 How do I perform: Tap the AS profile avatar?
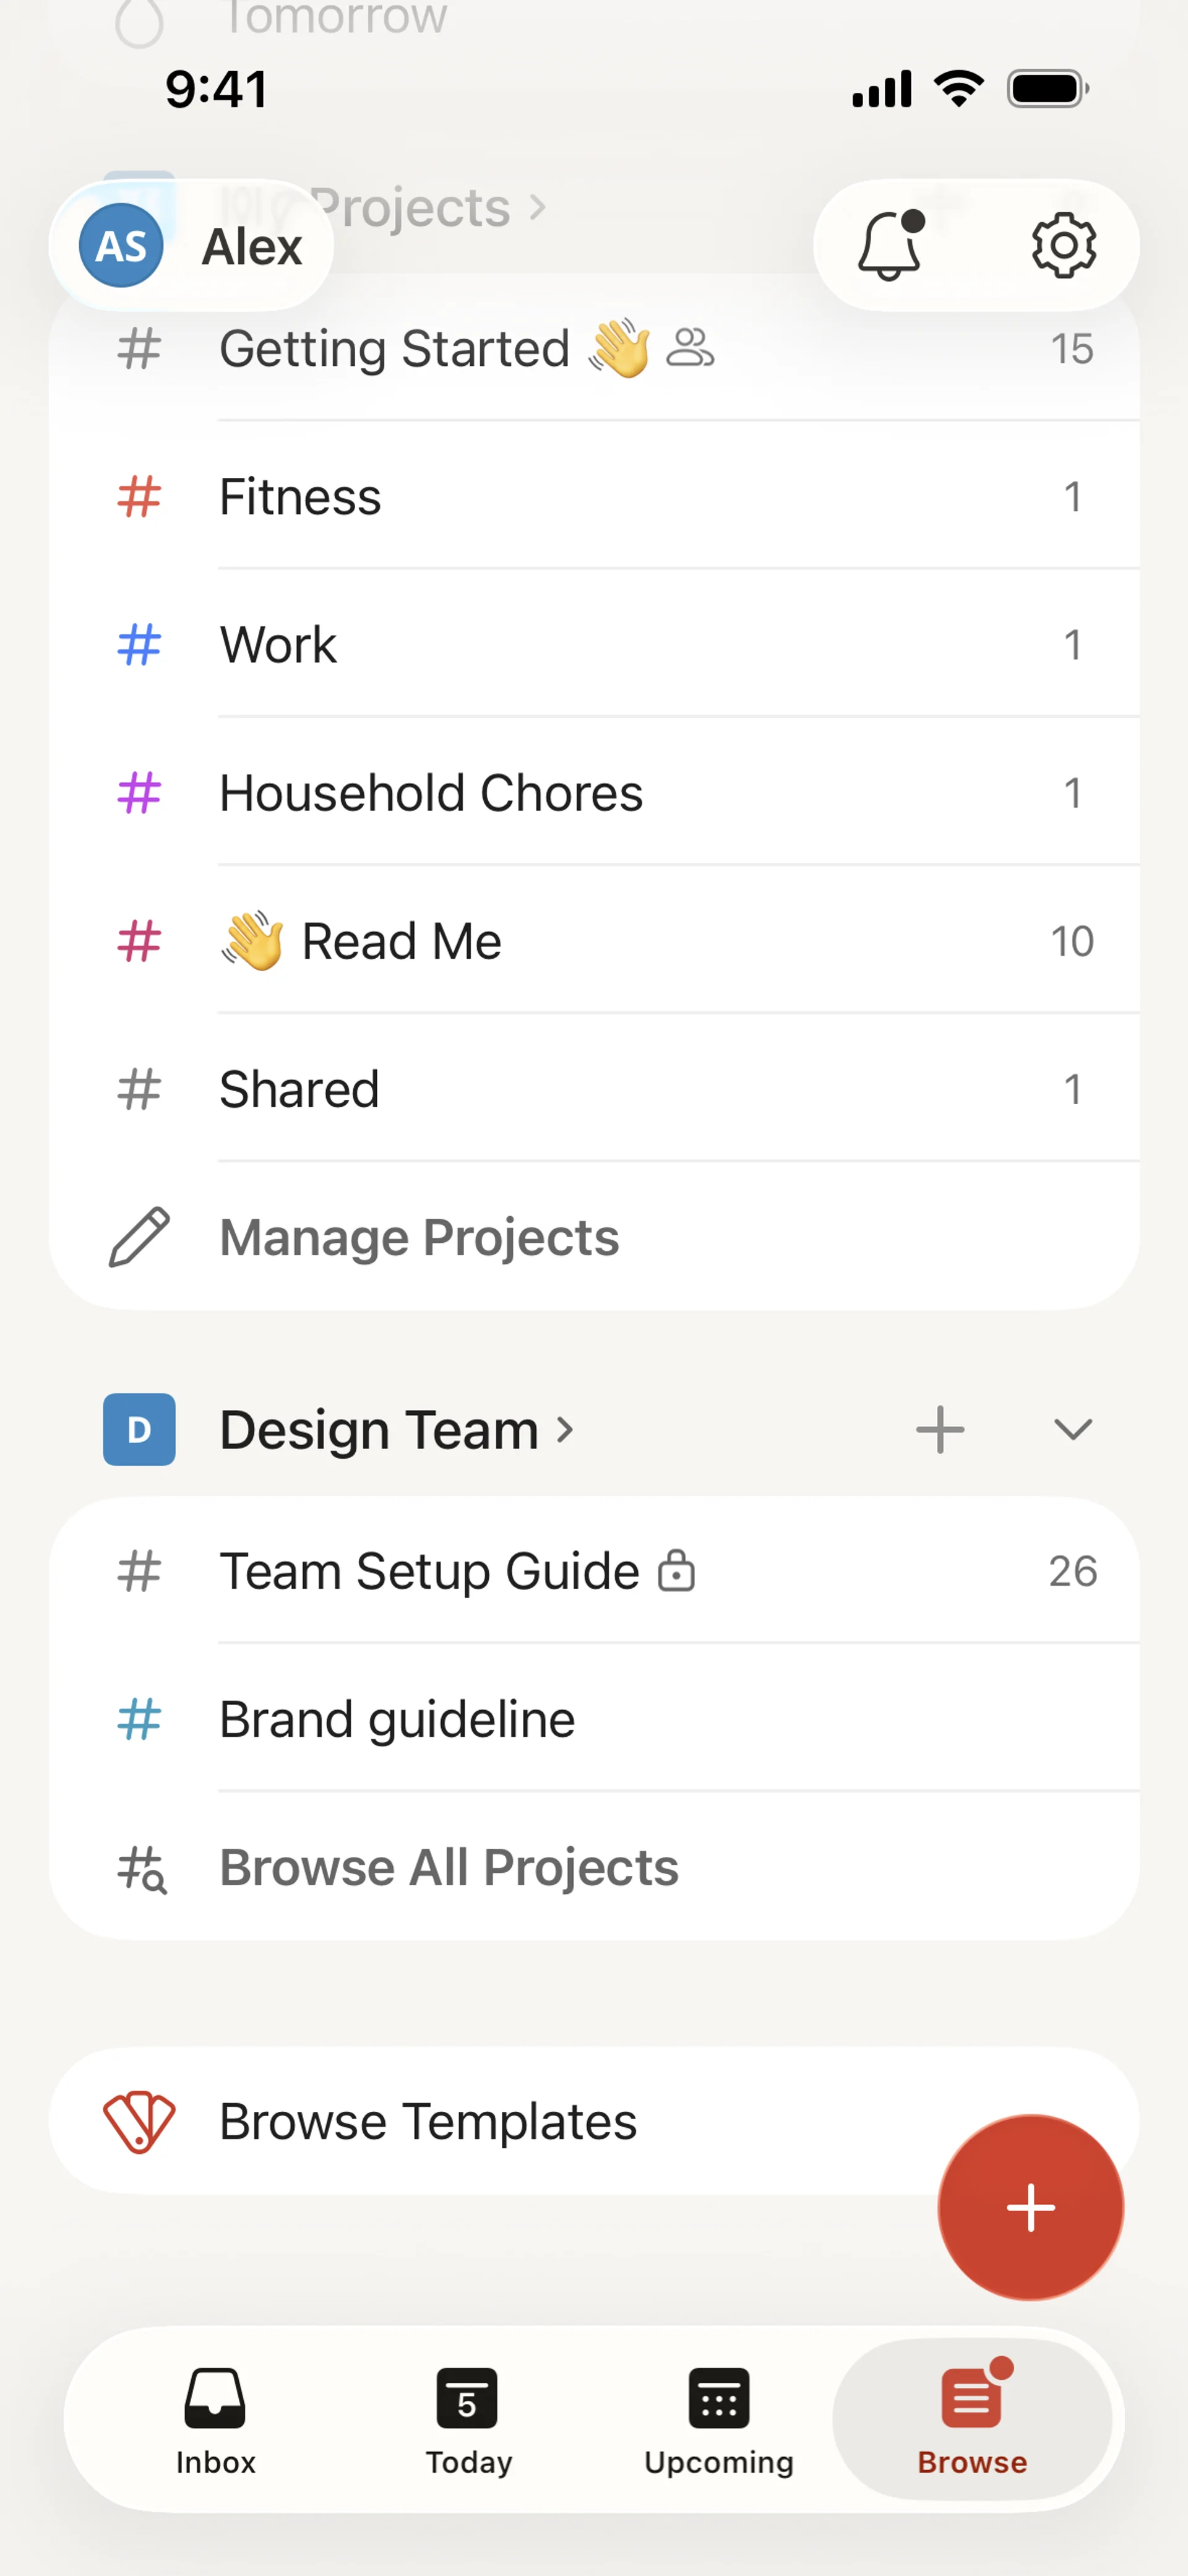point(121,246)
